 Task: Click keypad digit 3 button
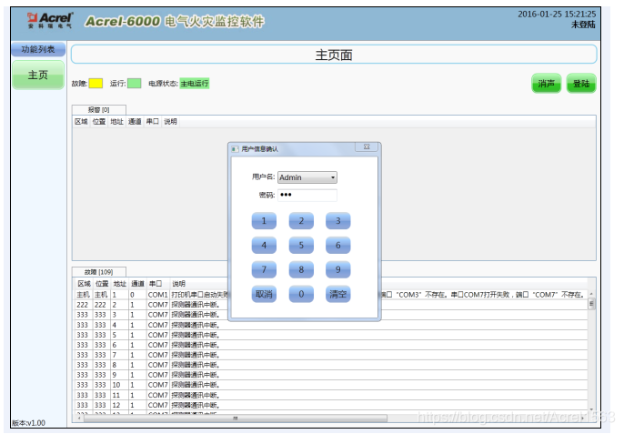(337, 221)
